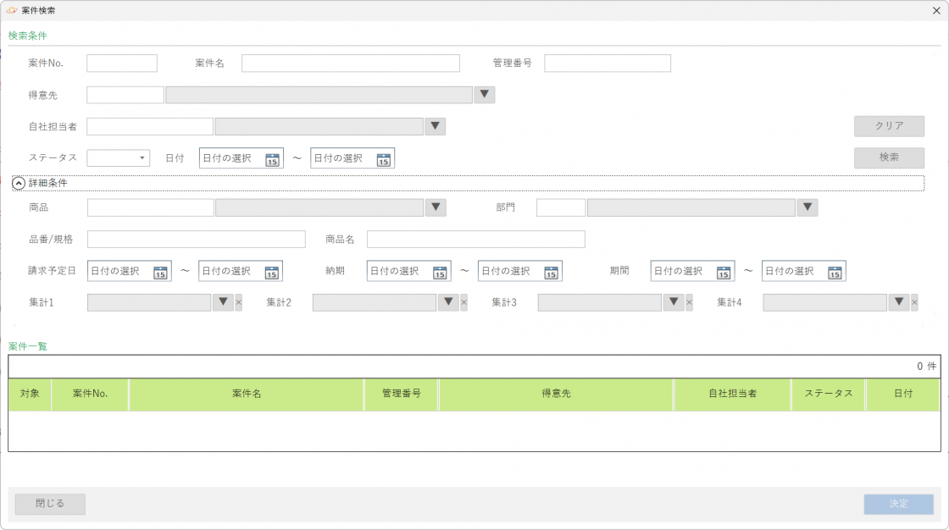The width and height of the screenshot is (949, 530).
Task: Sort list by 案件名 column header
Action: tap(246, 394)
